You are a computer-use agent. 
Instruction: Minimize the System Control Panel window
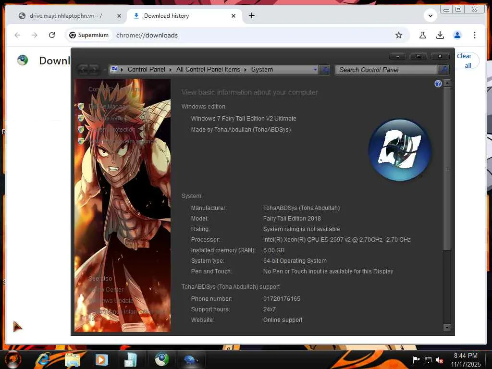pyautogui.click(x=397, y=56)
